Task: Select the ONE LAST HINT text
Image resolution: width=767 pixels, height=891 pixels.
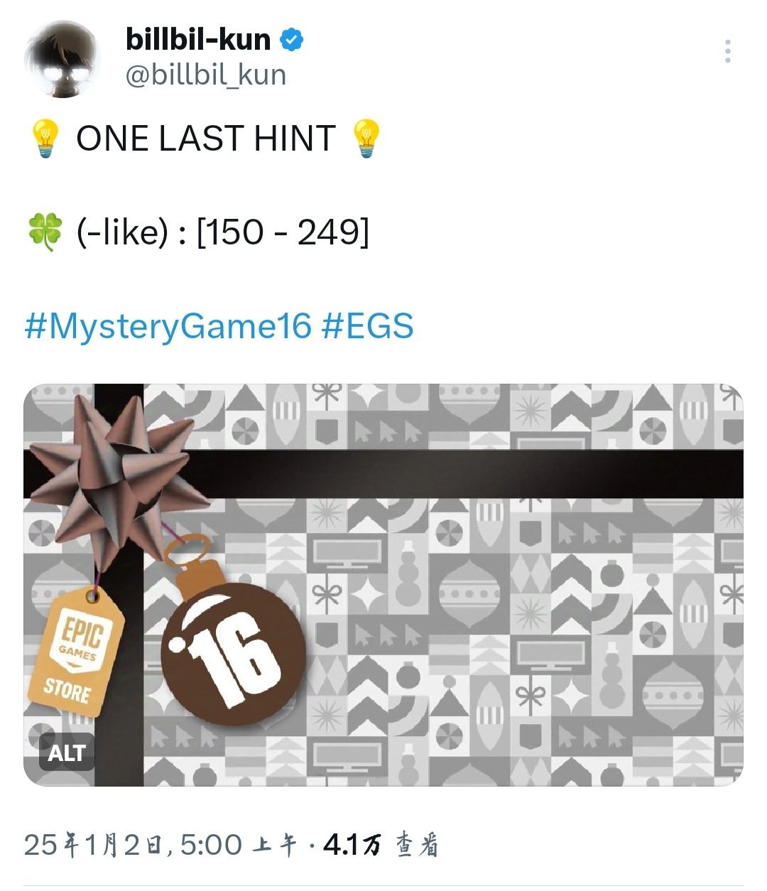Action: tap(206, 139)
